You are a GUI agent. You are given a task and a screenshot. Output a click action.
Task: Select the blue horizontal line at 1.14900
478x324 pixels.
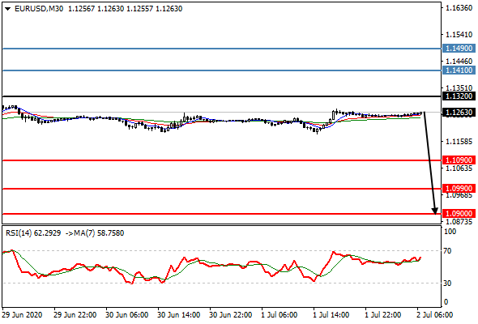click(x=222, y=49)
